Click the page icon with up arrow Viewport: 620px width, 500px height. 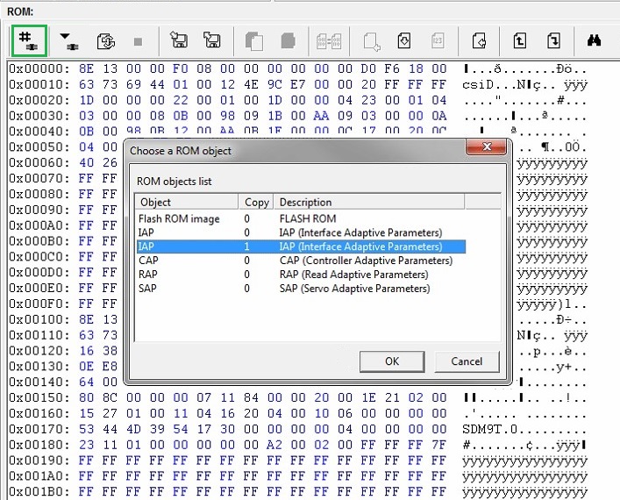519,40
